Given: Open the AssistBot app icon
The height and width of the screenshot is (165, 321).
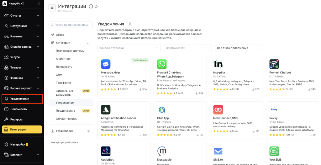Looking at the screenshot, I should point(106,151).
